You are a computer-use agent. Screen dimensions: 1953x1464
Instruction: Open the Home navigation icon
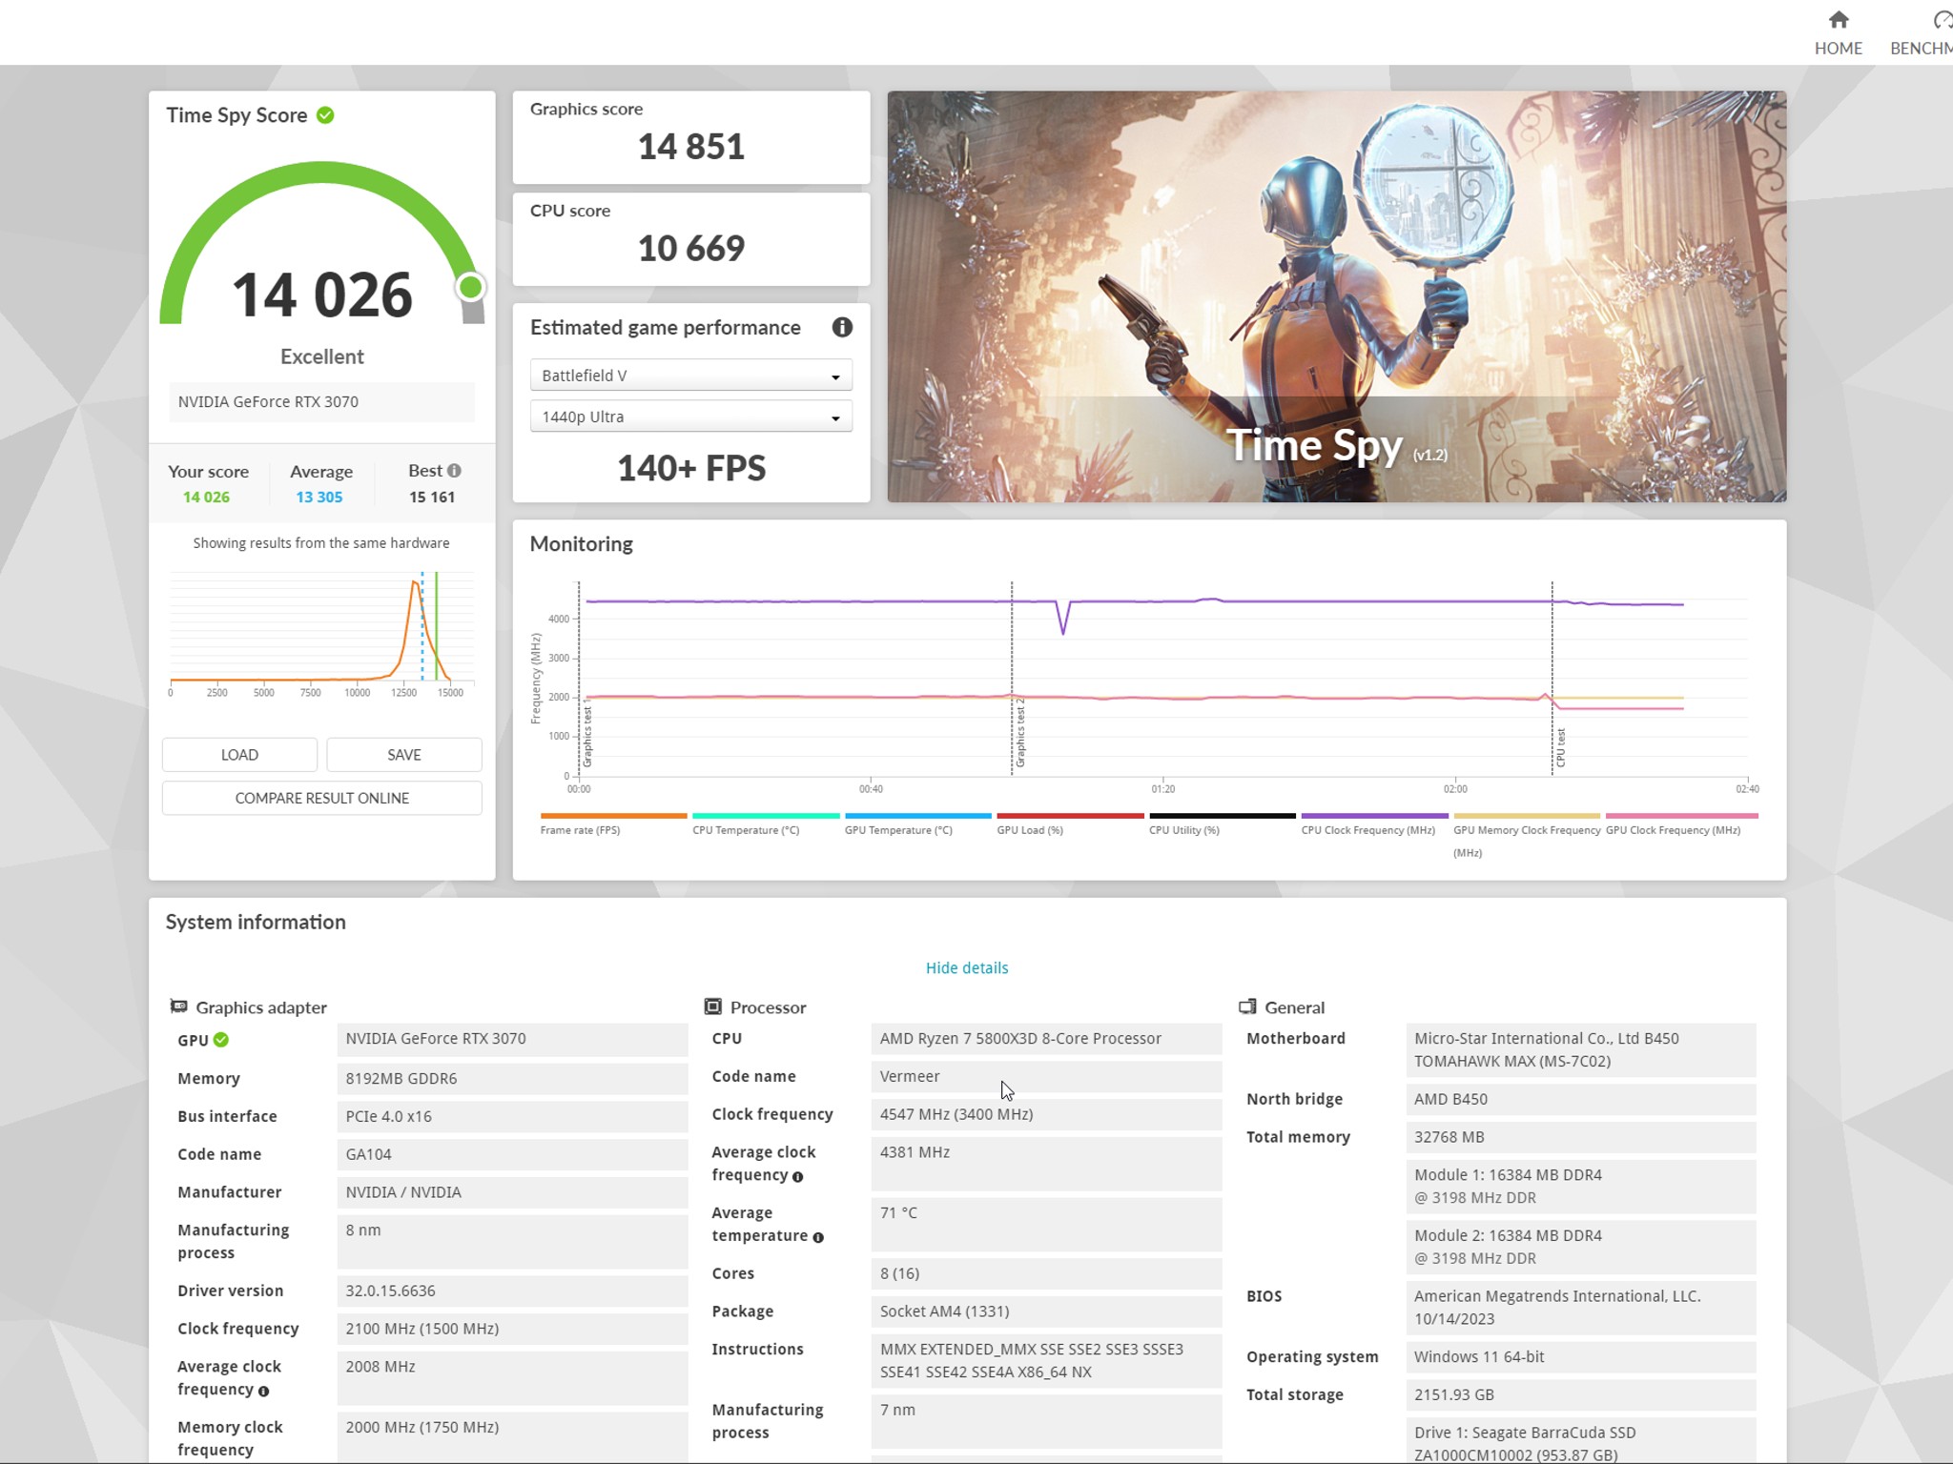1838,20
